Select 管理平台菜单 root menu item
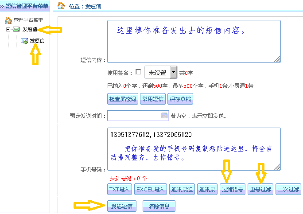 point(28,20)
